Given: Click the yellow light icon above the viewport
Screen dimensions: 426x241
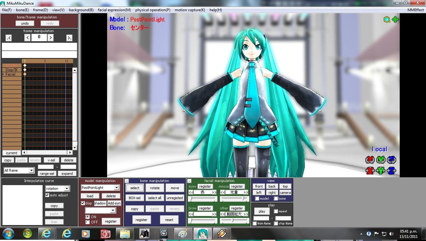Looking at the screenshot, I should coord(387,20).
